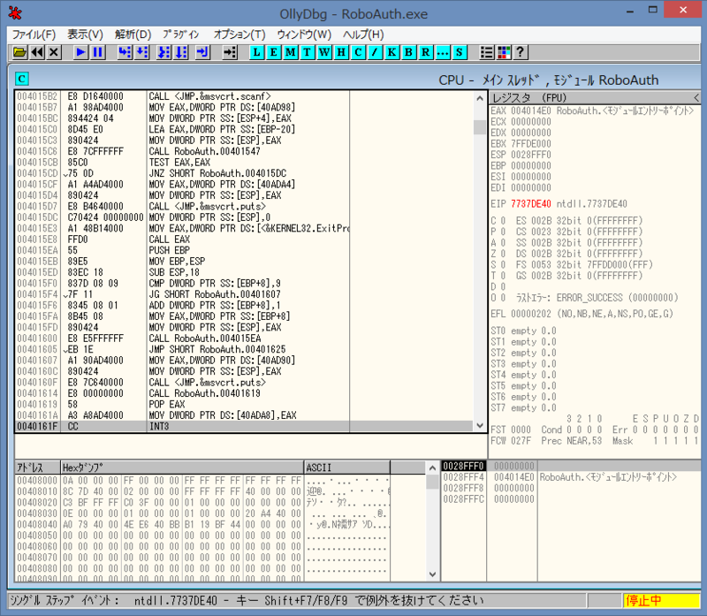Viewport: 707px width, 616px height.
Task: Select the EIP register value 7737DE40
Action: point(531,204)
